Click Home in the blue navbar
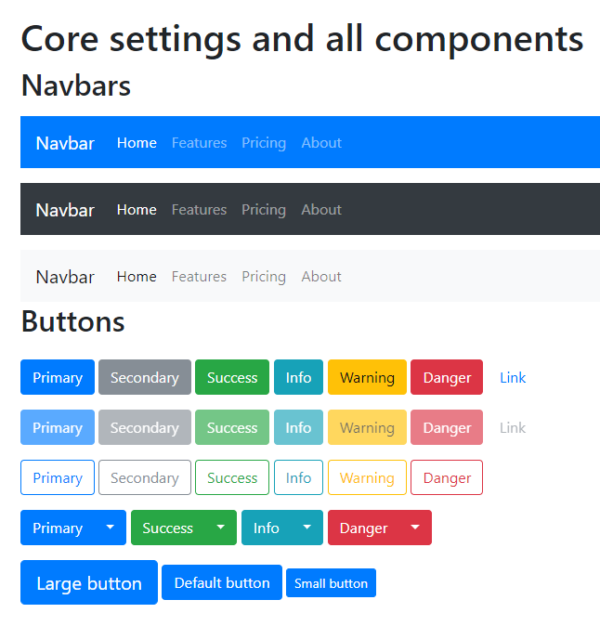This screenshot has width=600, height=639. pyautogui.click(x=137, y=142)
